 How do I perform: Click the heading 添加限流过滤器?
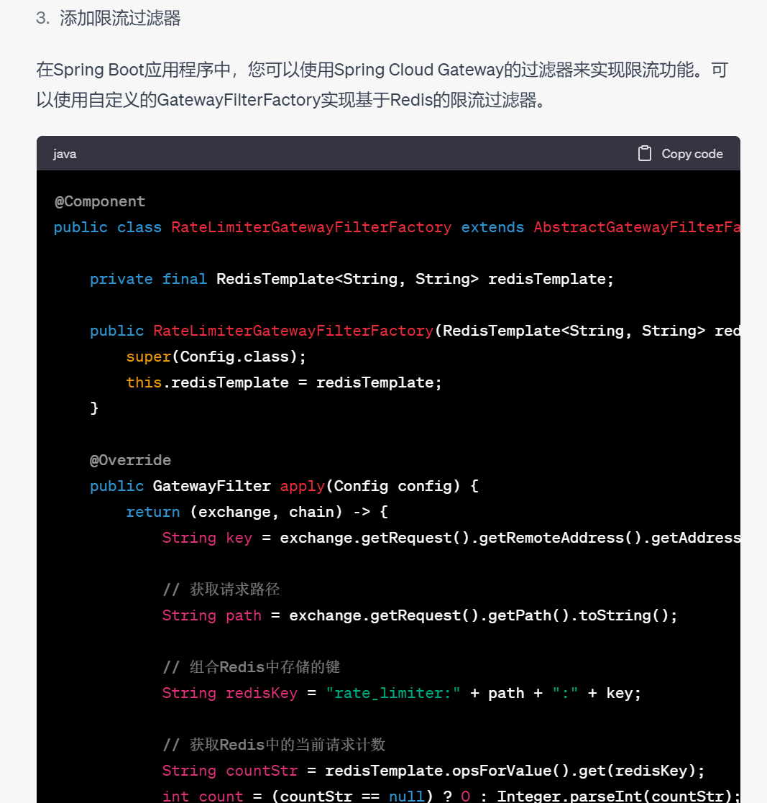point(120,19)
